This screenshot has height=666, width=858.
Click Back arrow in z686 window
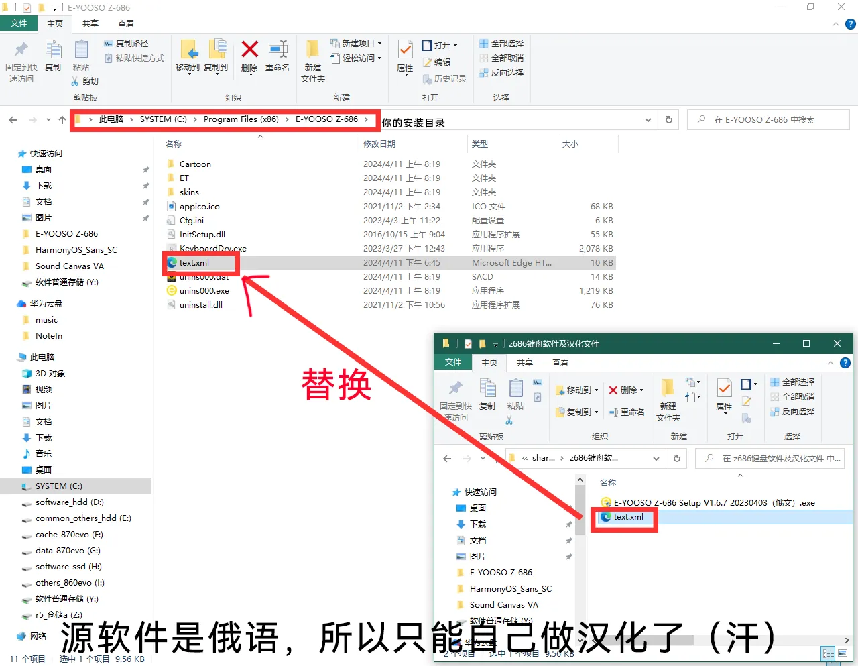(447, 458)
